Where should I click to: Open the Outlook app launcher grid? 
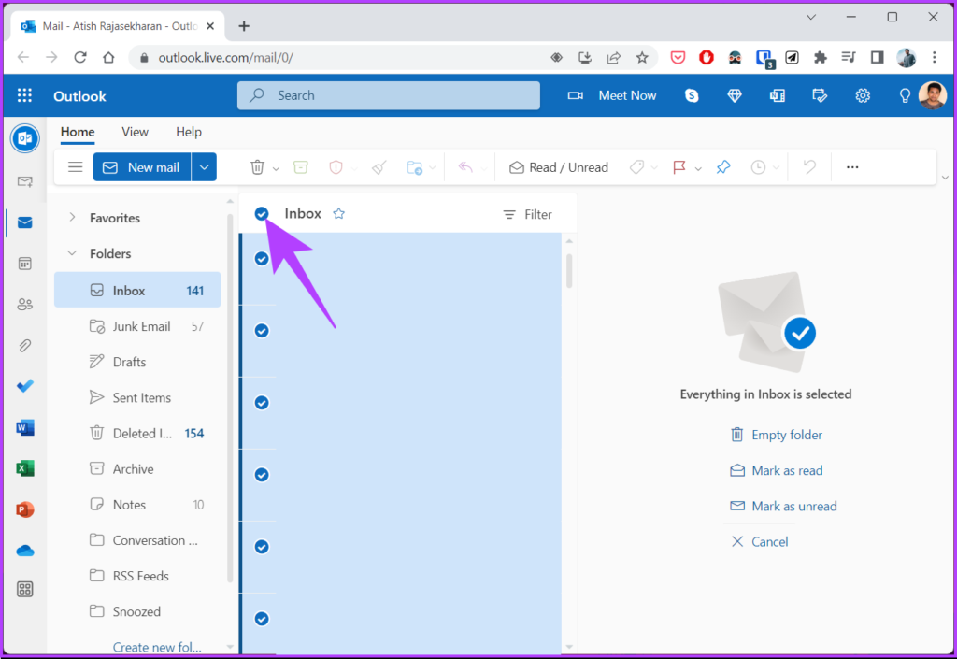(x=24, y=95)
